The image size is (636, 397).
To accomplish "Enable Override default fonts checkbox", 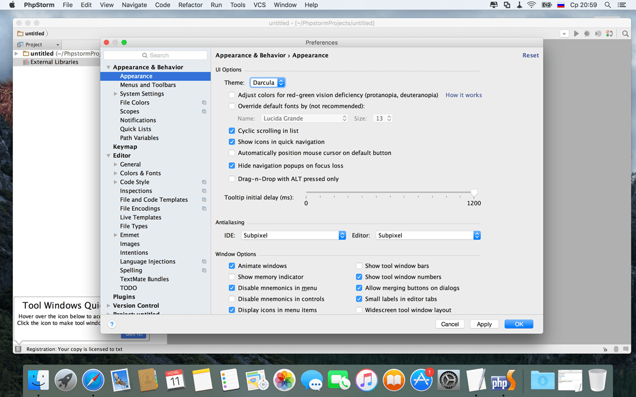I will click(x=232, y=106).
